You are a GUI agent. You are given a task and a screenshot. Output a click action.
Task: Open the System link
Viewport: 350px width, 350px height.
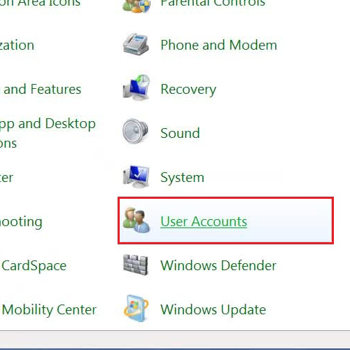coord(183,178)
